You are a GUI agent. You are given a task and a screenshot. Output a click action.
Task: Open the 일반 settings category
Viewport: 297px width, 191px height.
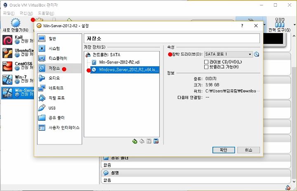(x=59, y=39)
